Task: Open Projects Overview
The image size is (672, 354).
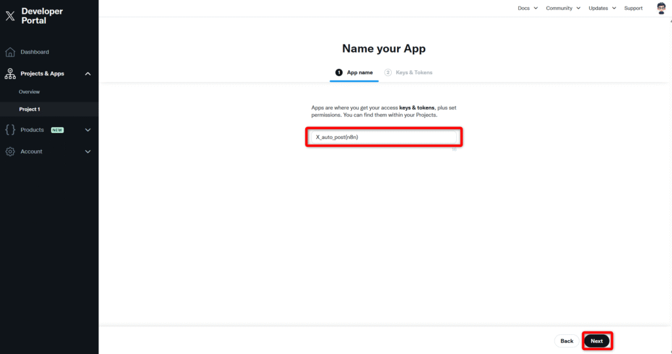Action: pos(29,92)
